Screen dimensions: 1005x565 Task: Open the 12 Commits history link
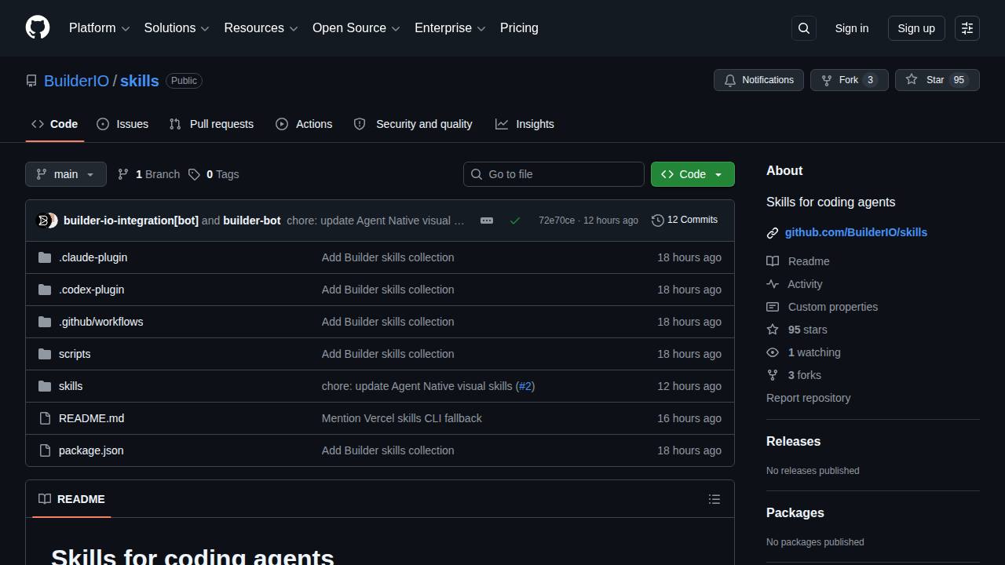point(685,220)
